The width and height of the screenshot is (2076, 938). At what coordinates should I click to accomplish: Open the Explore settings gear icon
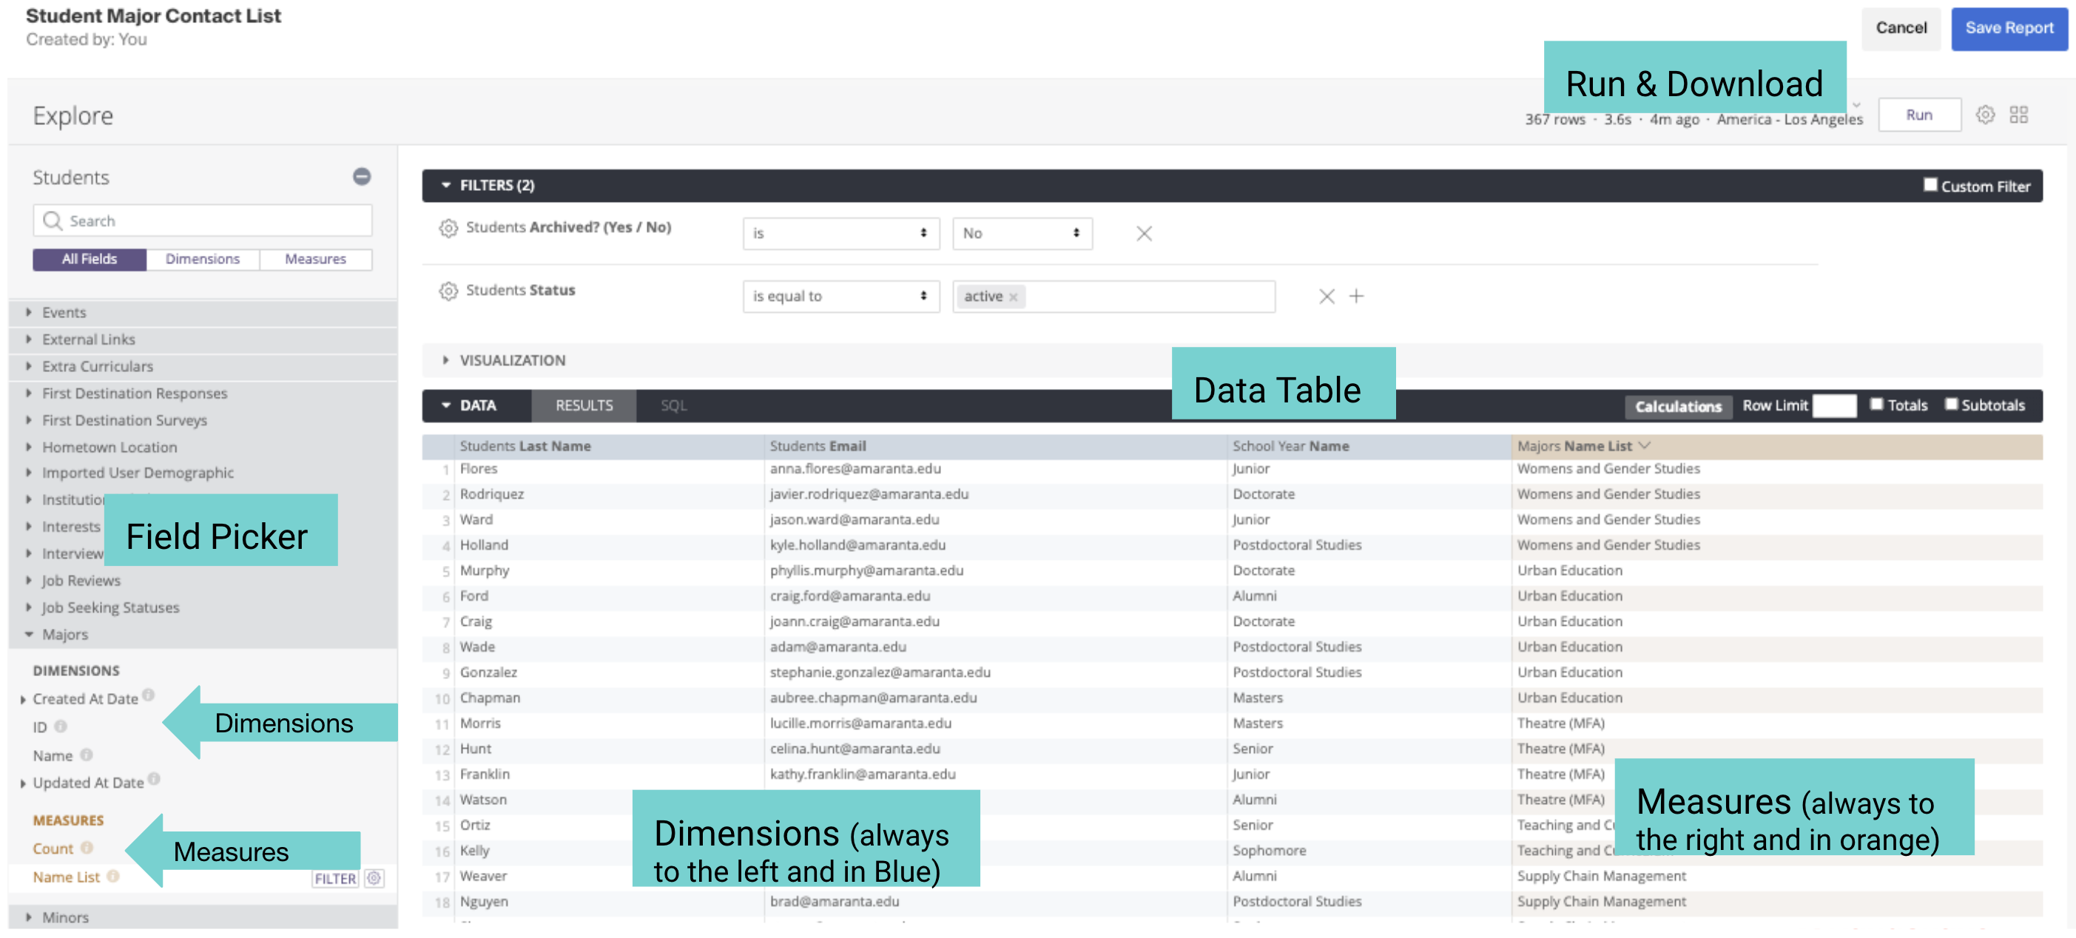click(1985, 115)
